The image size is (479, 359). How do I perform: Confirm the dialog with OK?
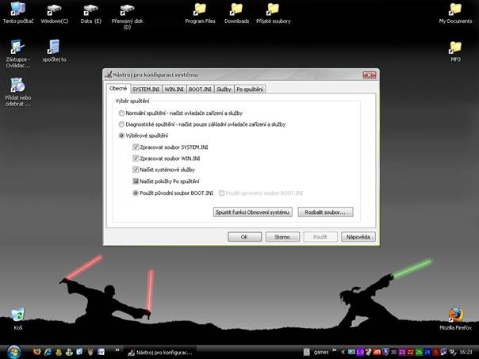(x=244, y=237)
